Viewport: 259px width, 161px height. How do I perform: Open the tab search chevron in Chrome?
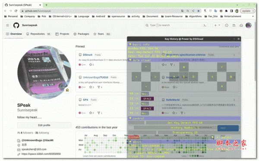237,5
